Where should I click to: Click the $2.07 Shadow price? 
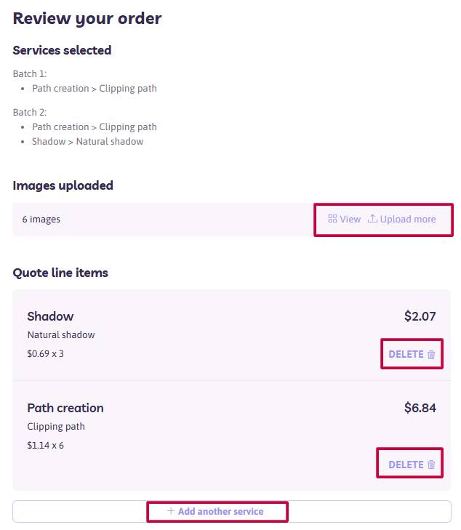click(420, 316)
